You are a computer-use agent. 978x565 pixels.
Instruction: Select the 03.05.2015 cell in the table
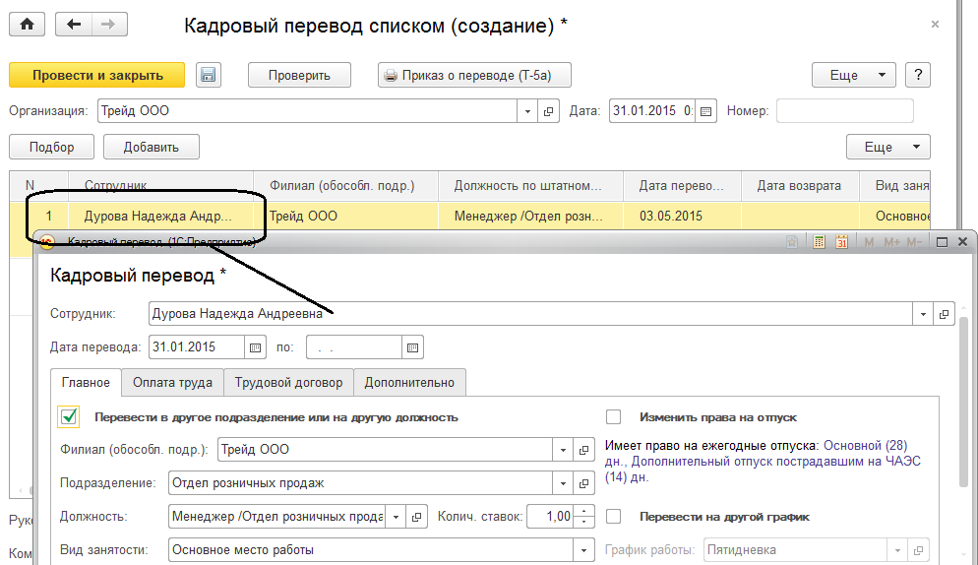pos(683,216)
